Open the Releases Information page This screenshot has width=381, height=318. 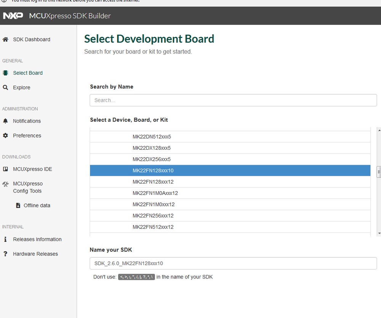(37, 239)
